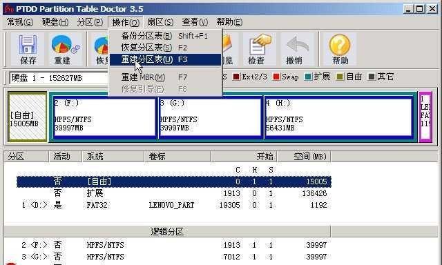
Task: Open the 查看(V) menu
Action: (x=195, y=22)
